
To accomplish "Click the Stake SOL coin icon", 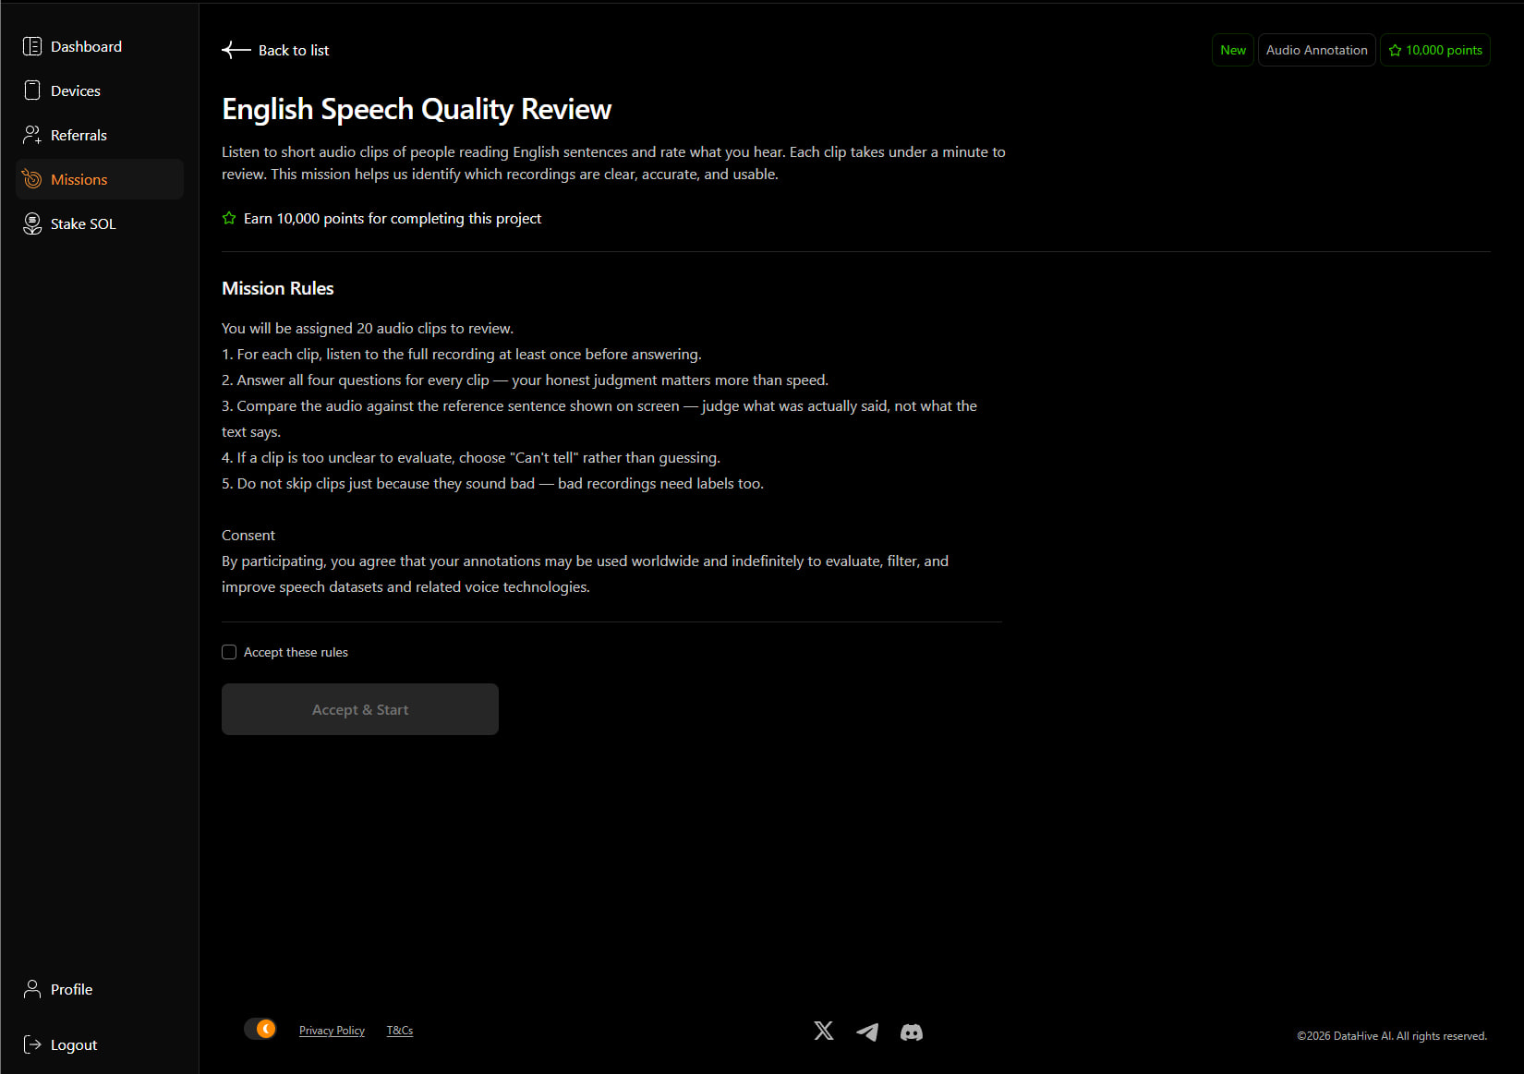I will tap(32, 223).
